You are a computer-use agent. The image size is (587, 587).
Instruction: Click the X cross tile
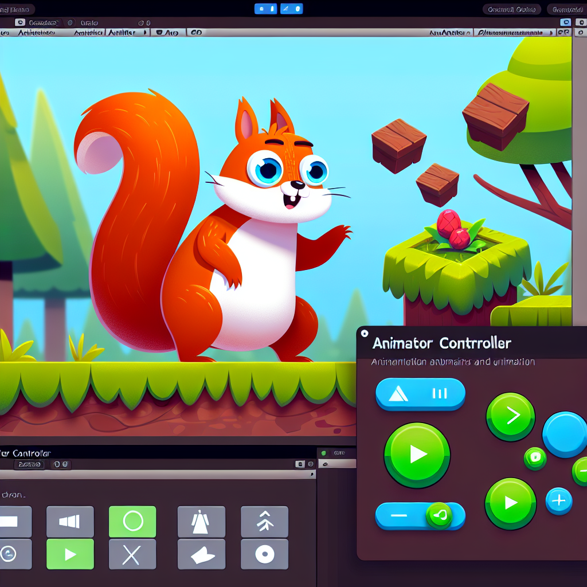tap(132, 554)
